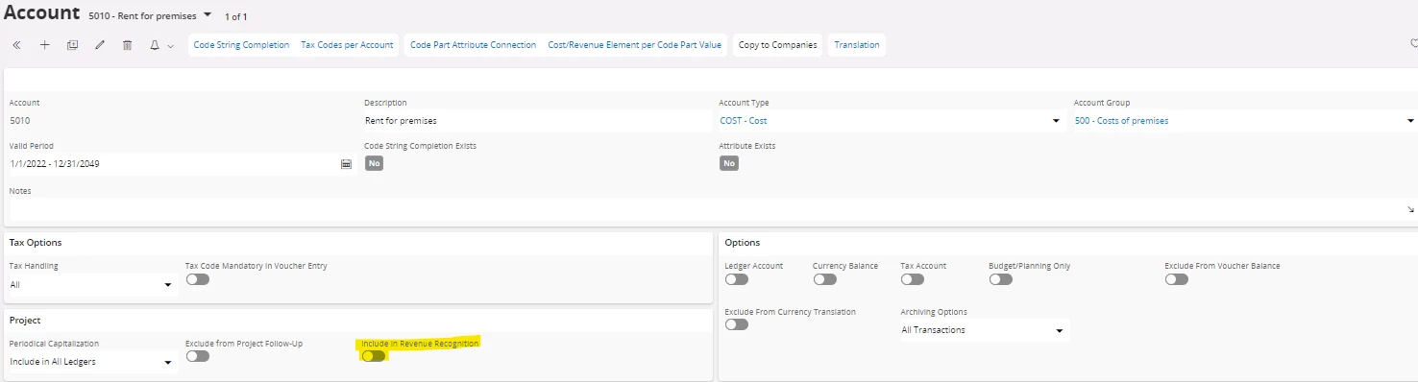This screenshot has height=382, width=1418.
Task: Click the Notes field expand arrow icon
Action: click(1410, 209)
